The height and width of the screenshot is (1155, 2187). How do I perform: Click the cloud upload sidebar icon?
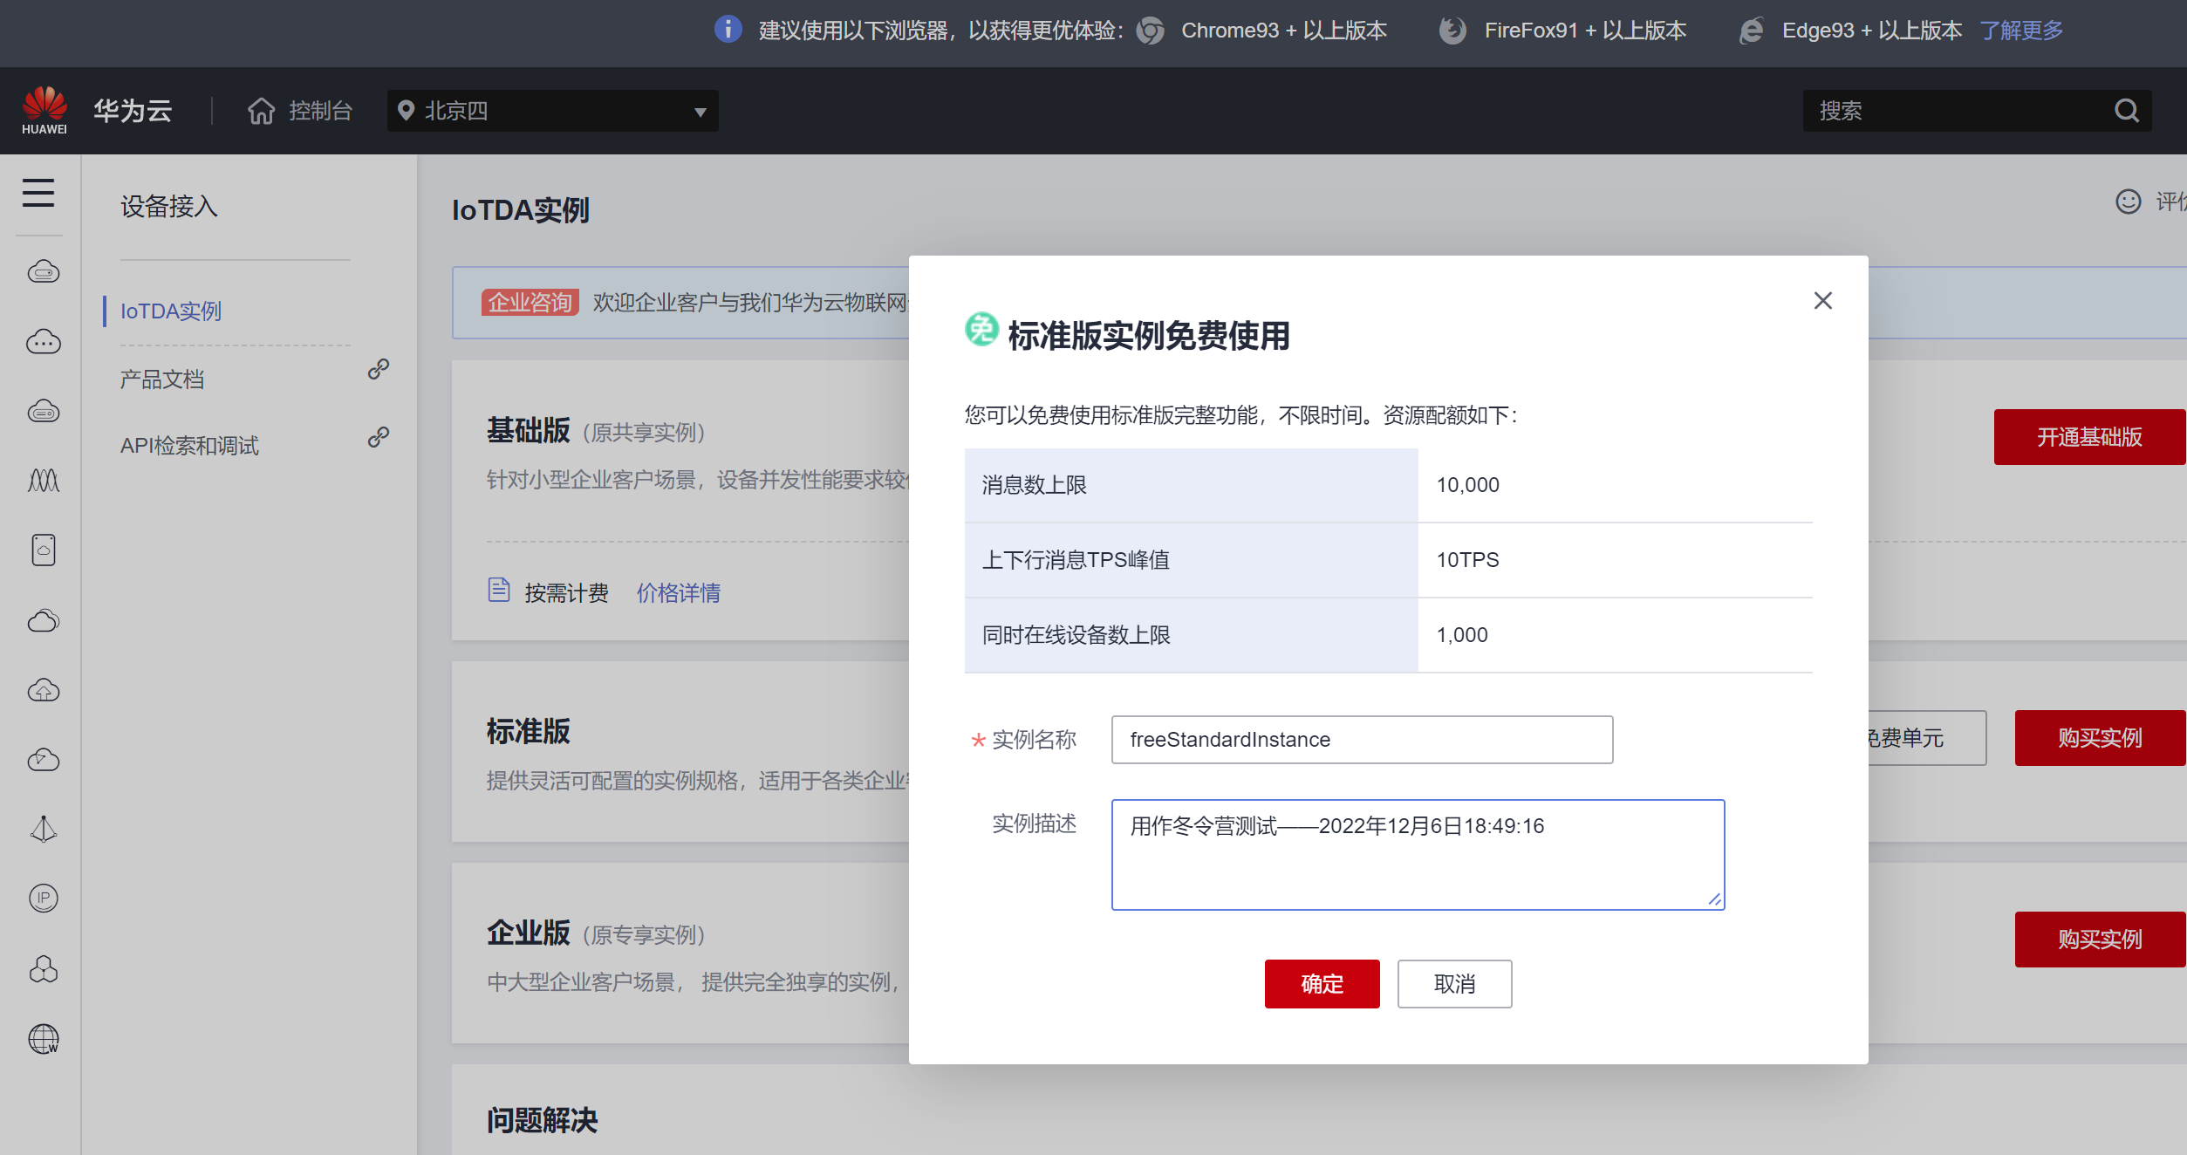tap(43, 691)
